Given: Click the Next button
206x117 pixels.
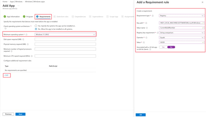Looking at the screenshot, I should 20,114.
